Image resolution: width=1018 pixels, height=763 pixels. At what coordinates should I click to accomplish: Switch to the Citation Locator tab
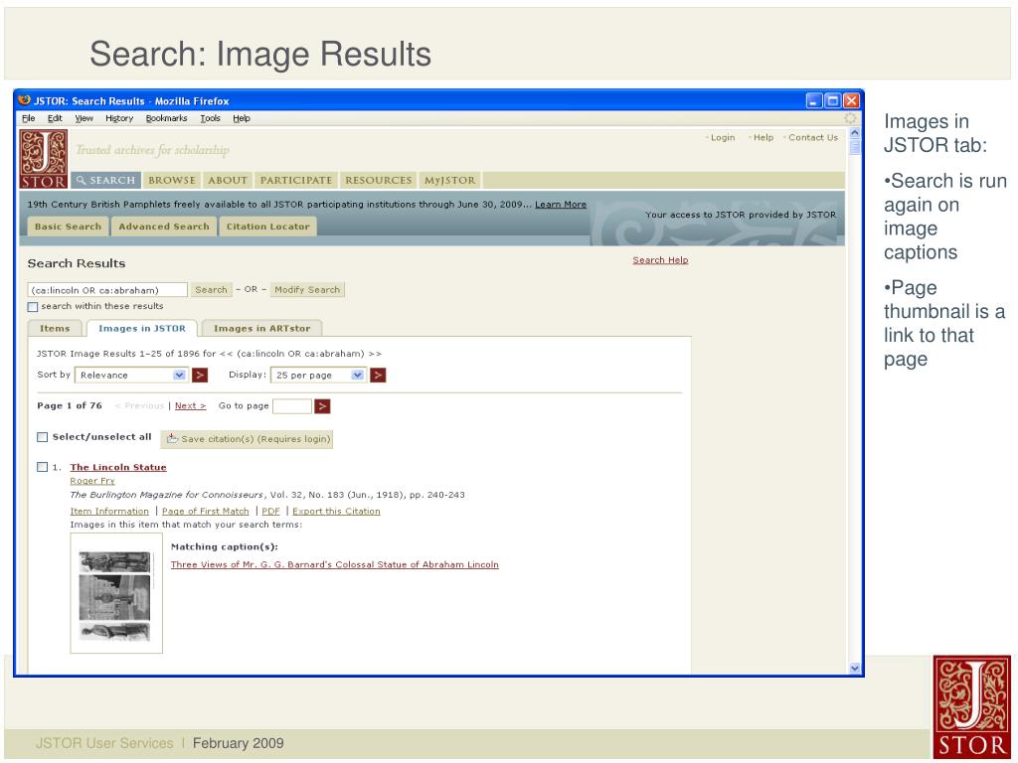coord(267,227)
